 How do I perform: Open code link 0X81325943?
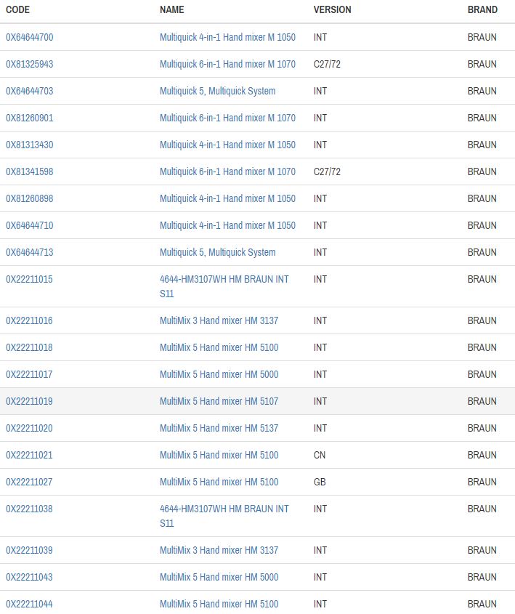pos(30,64)
